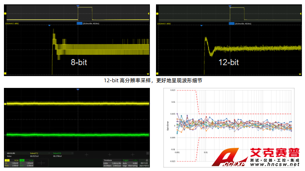Click the blue trigger position marker above dual-channel view
Viewport: 305px width, 171px height.
tap(78, 89)
